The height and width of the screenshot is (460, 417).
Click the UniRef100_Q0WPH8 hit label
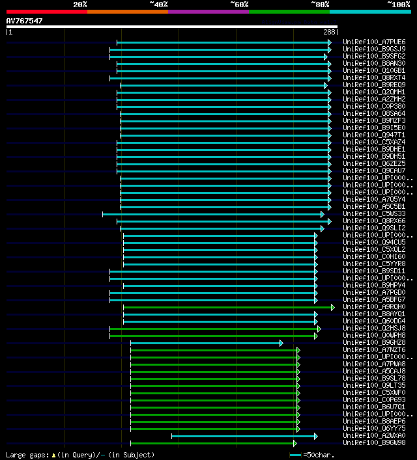(x=374, y=335)
